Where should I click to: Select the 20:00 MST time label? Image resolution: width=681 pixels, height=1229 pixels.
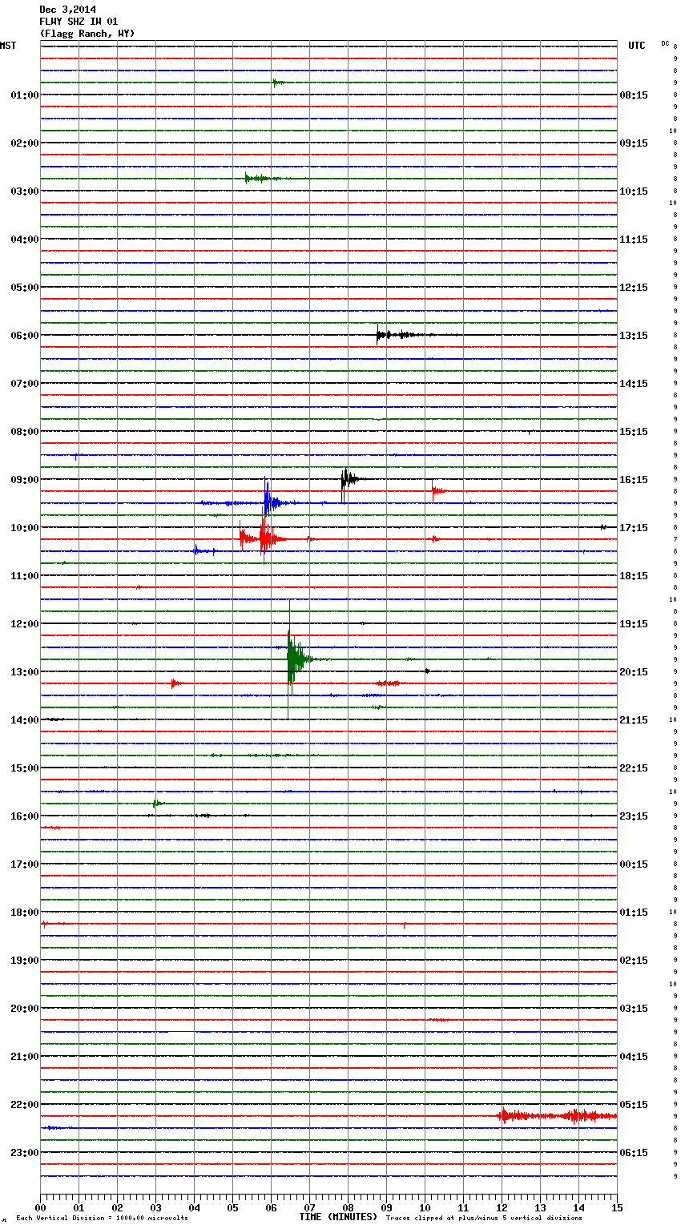pyautogui.click(x=25, y=1009)
